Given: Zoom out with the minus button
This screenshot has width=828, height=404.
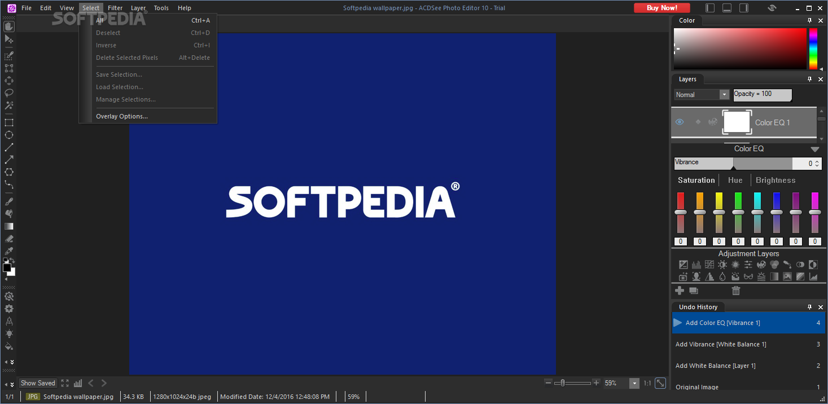Looking at the screenshot, I should [547, 383].
